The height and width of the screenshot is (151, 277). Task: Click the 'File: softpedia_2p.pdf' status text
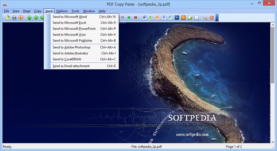pyautogui.click(x=146, y=147)
